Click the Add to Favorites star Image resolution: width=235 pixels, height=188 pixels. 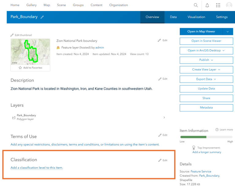tap(20, 68)
